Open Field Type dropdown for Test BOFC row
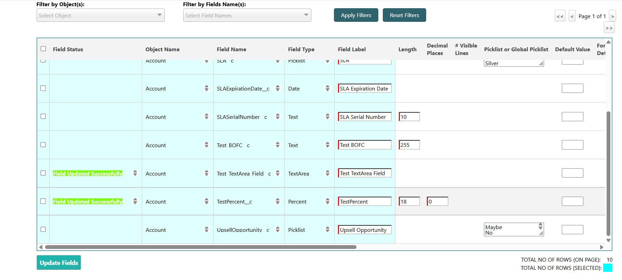 tap(327, 145)
